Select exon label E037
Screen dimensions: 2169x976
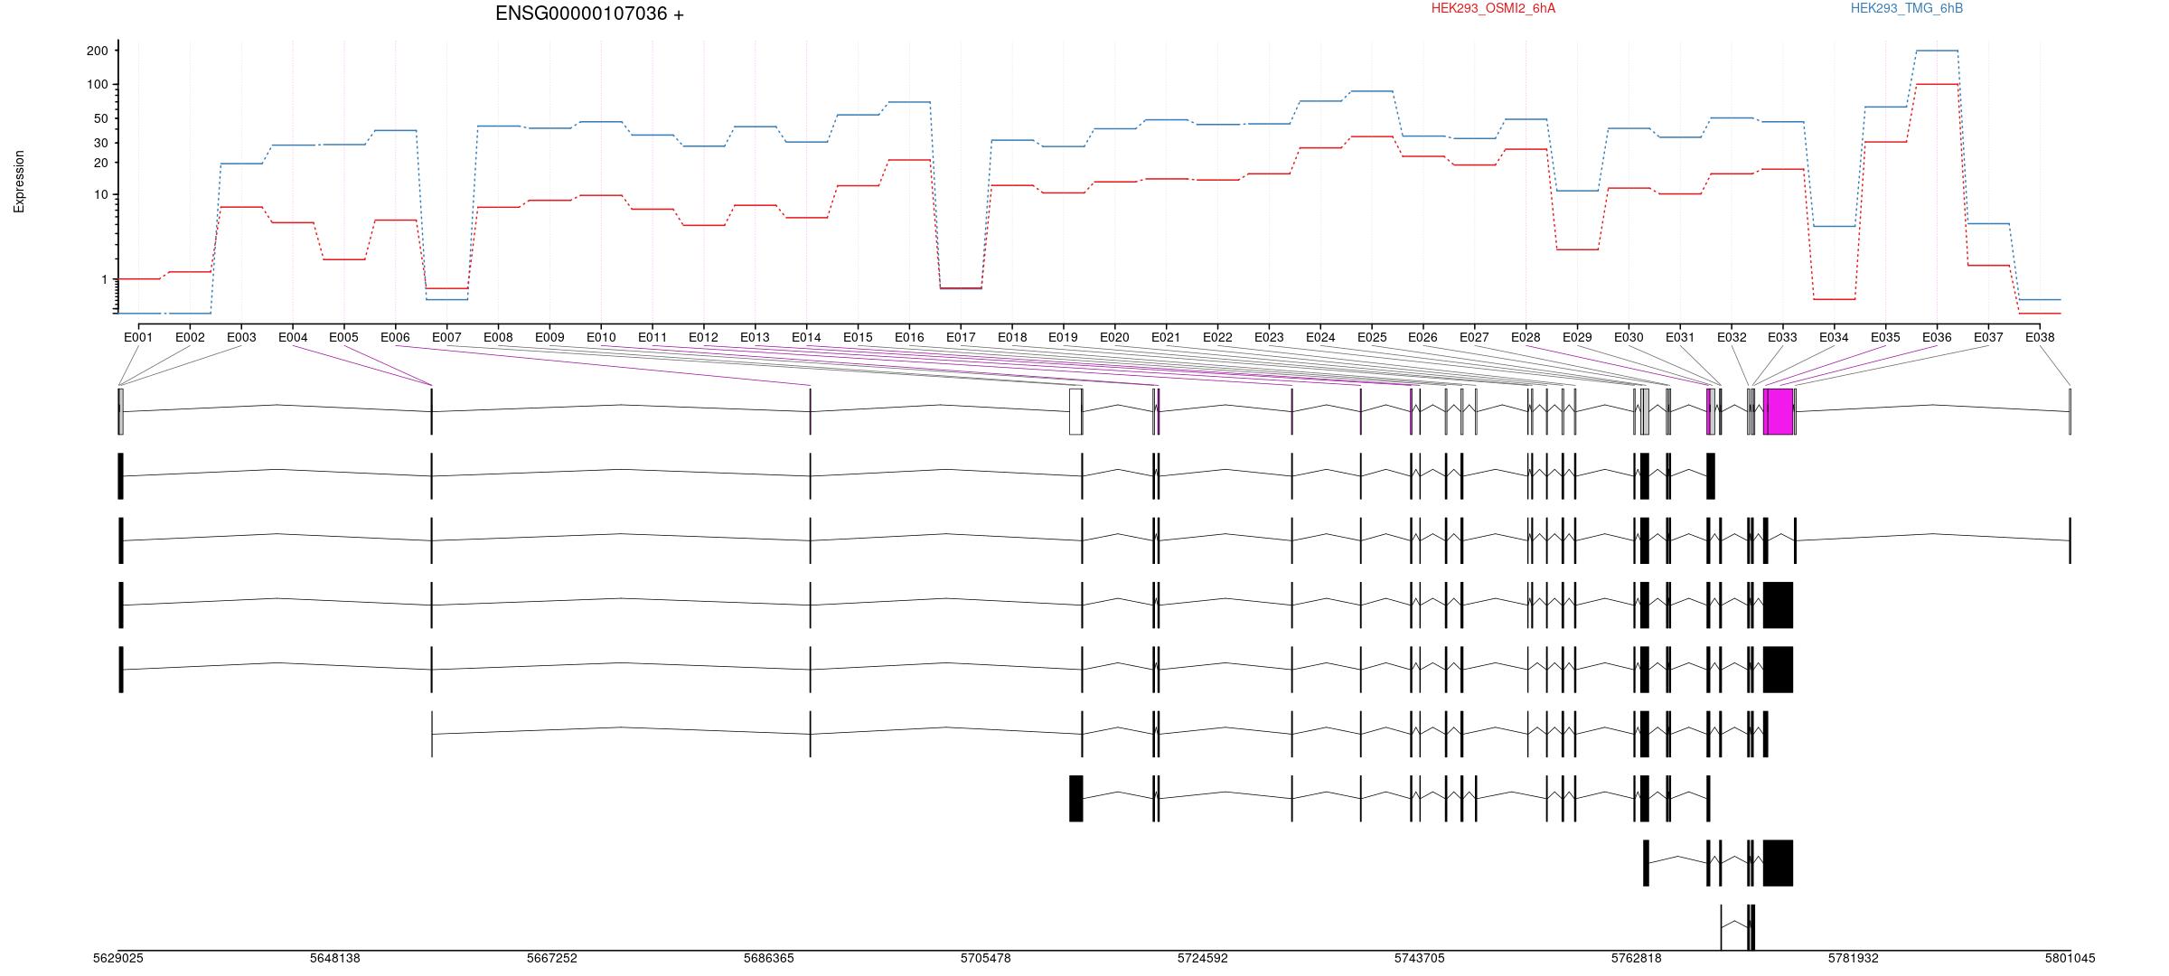pyautogui.click(x=1988, y=337)
